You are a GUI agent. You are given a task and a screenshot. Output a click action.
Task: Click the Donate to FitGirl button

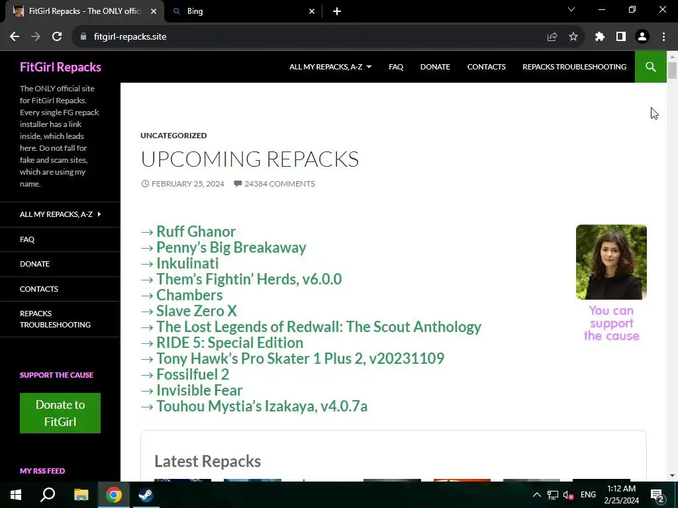tap(60, 413)
